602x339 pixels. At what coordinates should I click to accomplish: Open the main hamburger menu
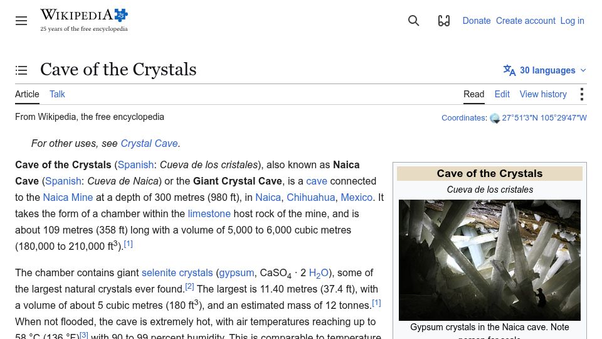(x=21, y=21)
